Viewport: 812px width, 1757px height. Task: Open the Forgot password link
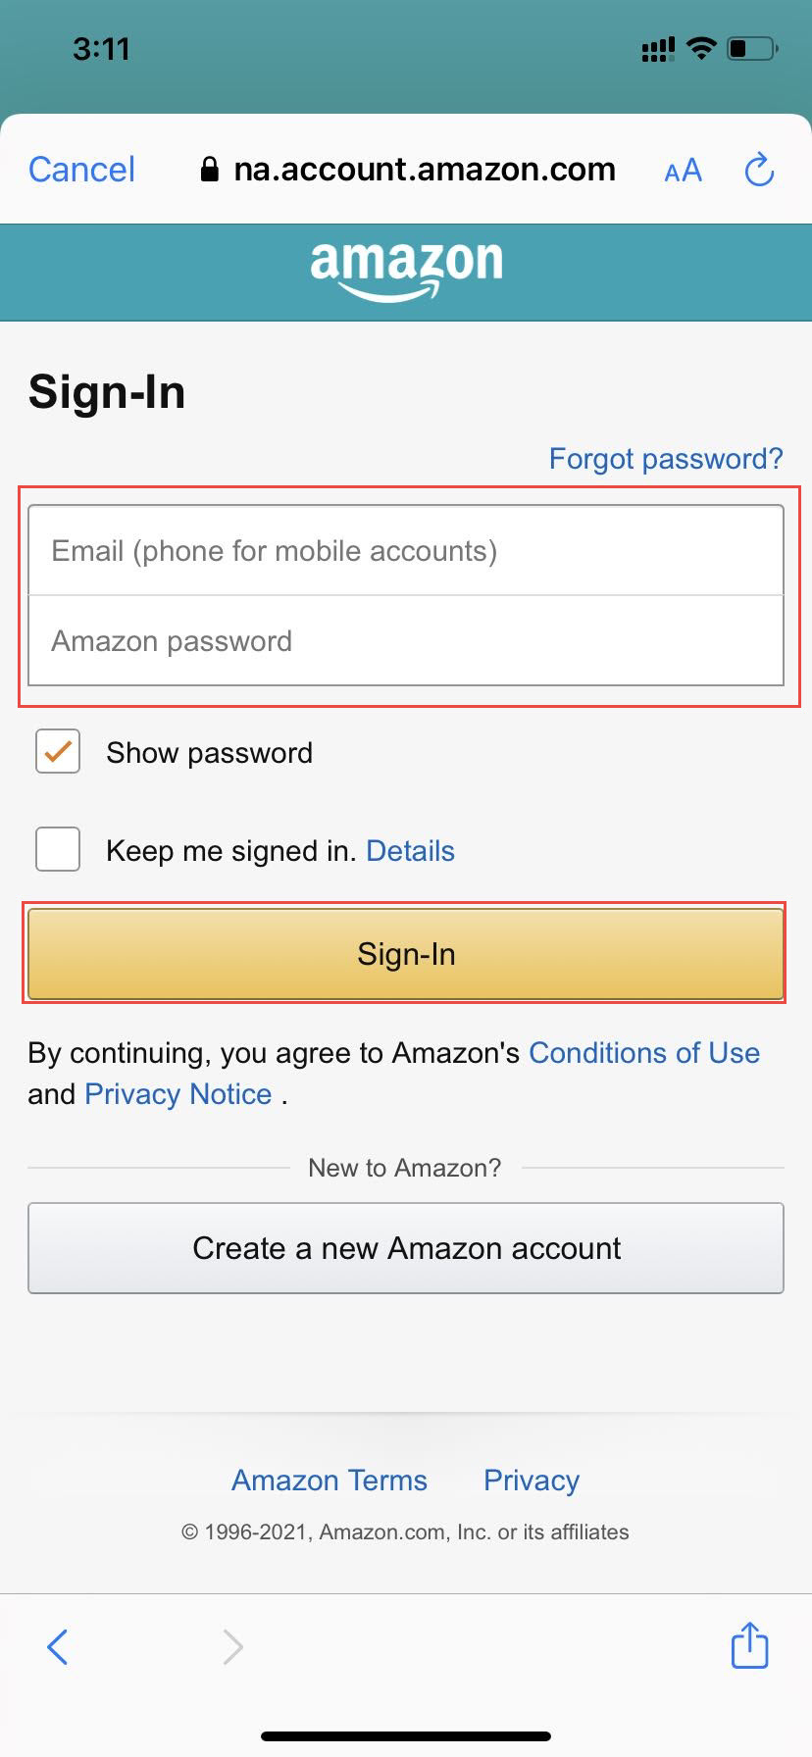click(666, 459)
